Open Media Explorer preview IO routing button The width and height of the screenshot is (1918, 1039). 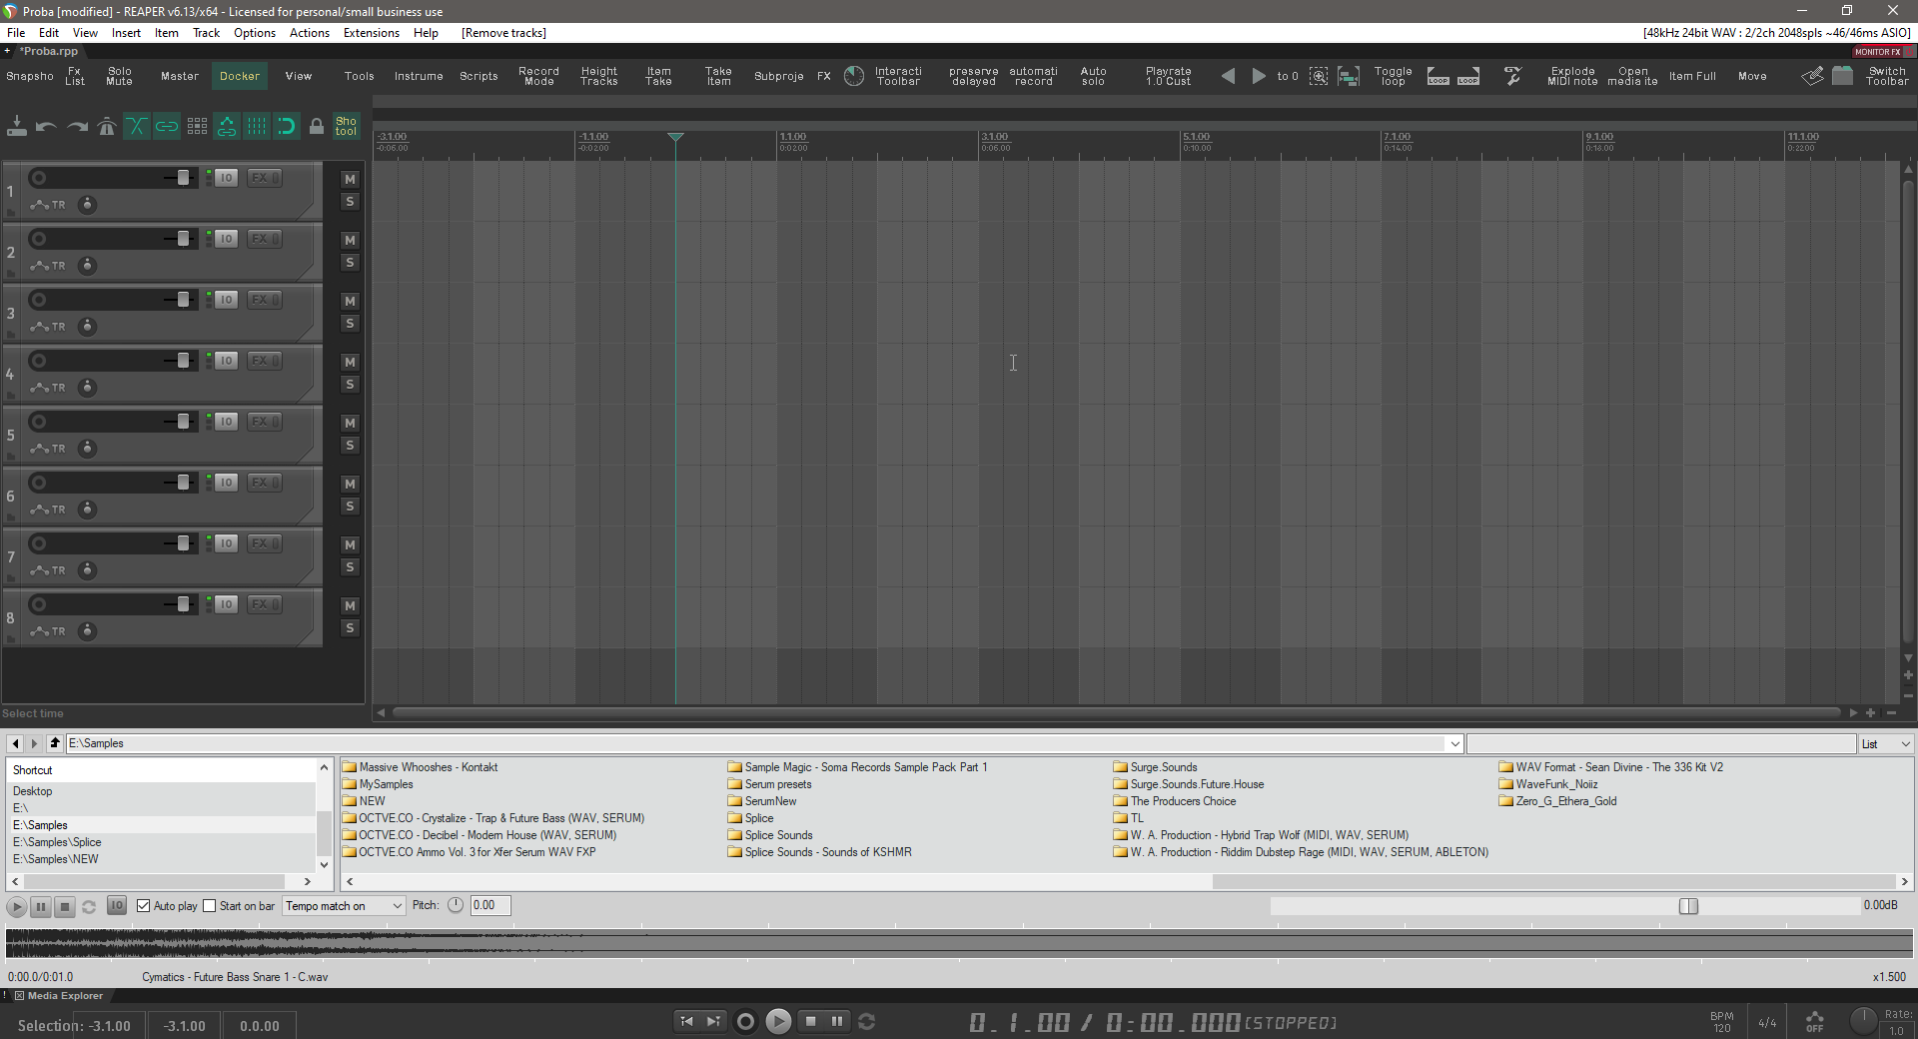117,906
